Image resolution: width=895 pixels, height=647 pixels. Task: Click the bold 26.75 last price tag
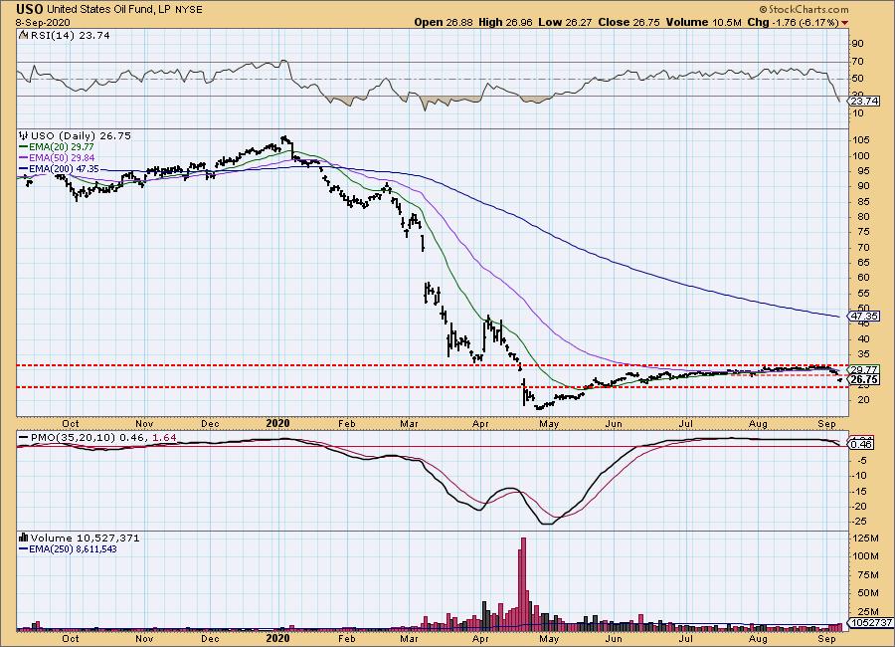pyautogui.click(x=865, y=379)
